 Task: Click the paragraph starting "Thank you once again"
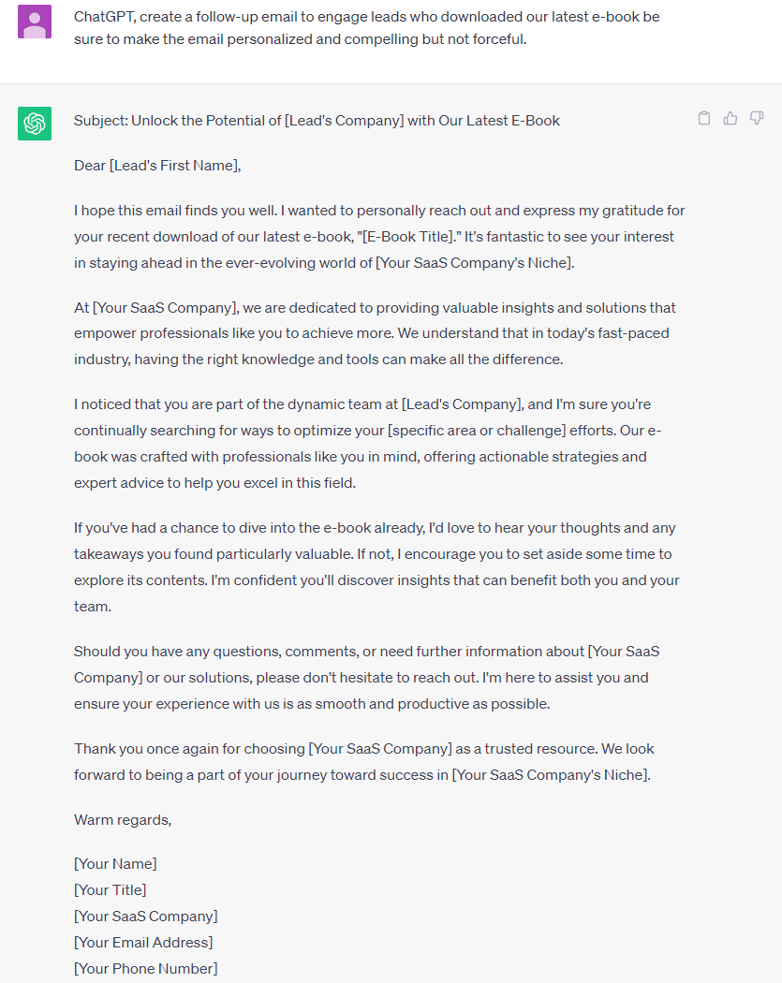(364, 761)
